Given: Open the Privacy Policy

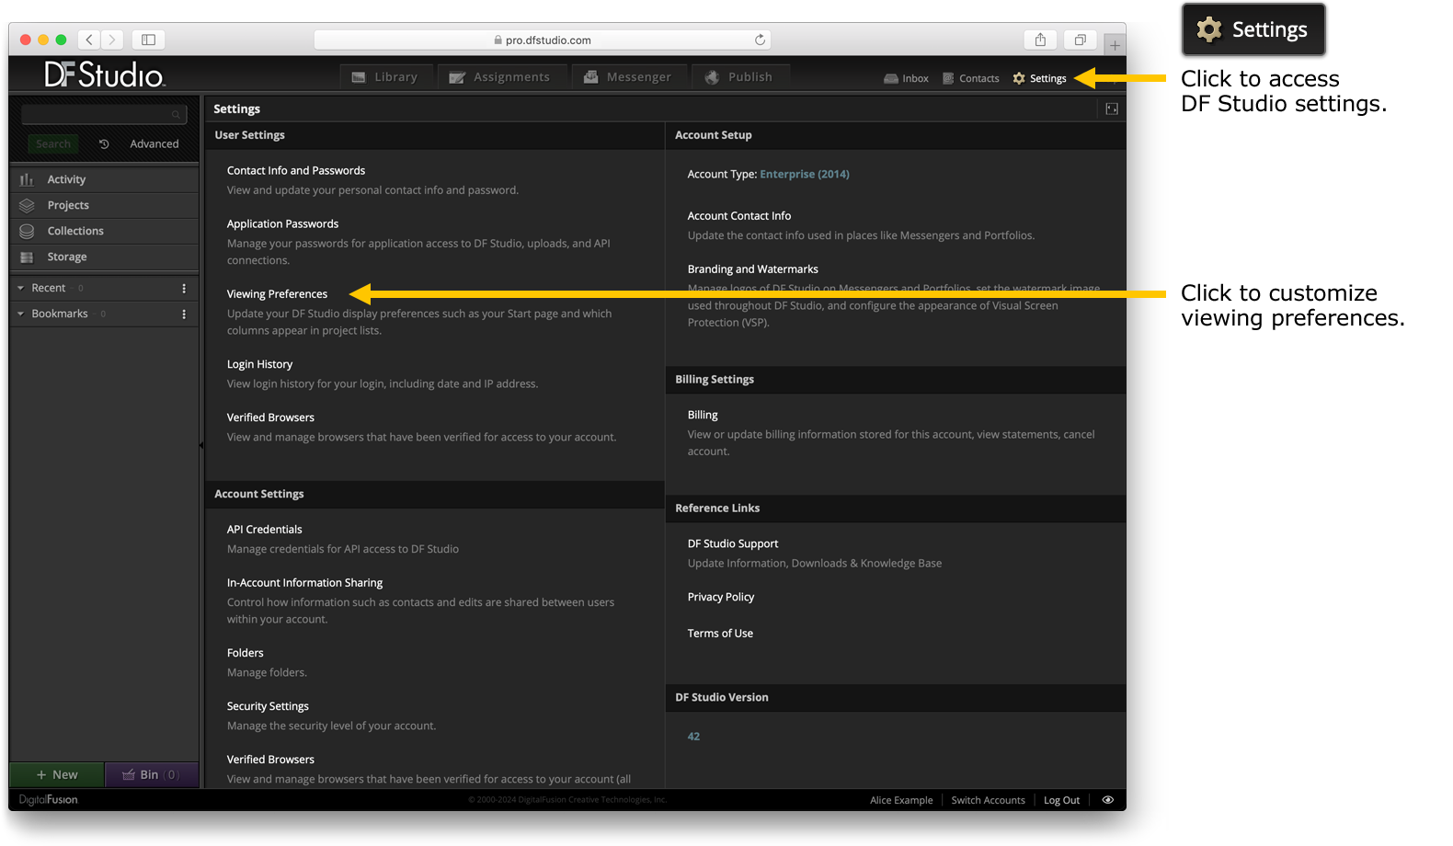Looking at the screenshot, I should [x=721, y=597].
